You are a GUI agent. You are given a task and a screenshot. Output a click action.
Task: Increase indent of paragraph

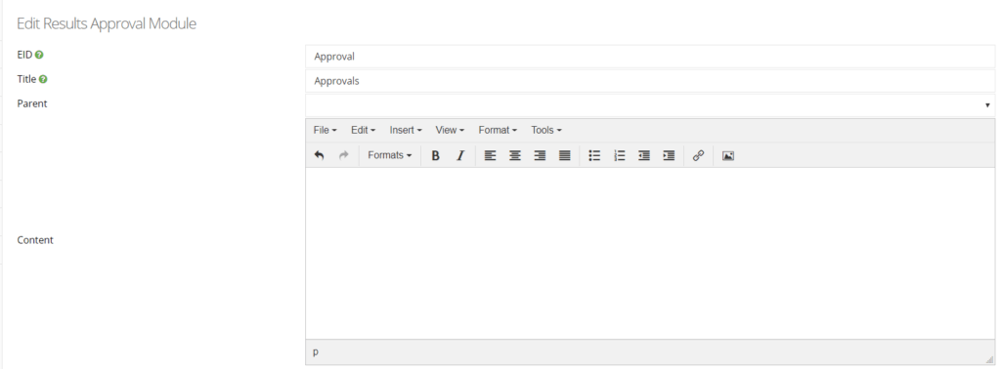point(669,155)
